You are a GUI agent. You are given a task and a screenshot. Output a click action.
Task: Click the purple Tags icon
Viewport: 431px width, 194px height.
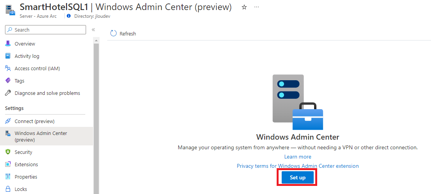point(8,81)
